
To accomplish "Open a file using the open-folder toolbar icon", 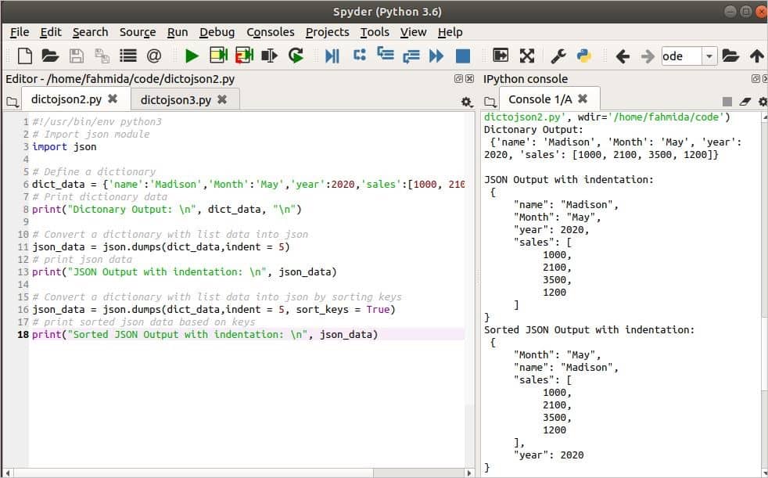I will (48, 56).
